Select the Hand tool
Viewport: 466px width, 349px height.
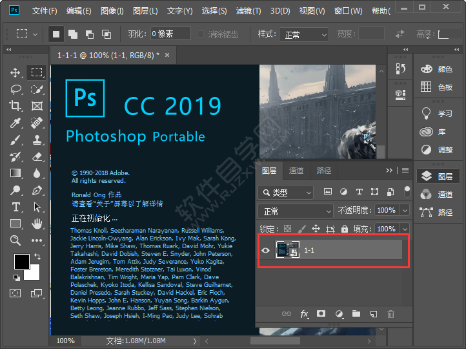37,224
